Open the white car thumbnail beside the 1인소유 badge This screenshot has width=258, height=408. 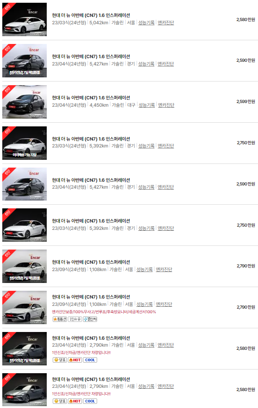24,307
